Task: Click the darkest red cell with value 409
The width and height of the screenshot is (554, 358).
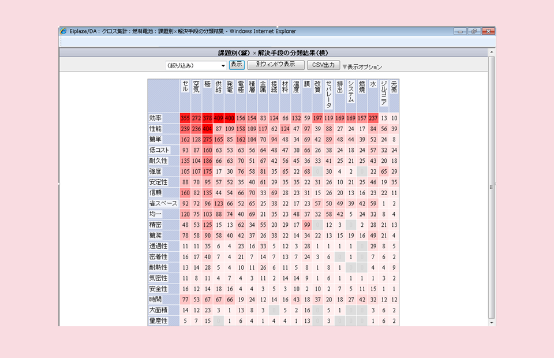Action: click(x=219, y=118)
